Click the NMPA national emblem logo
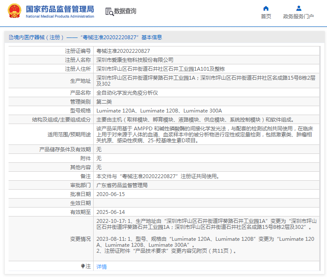The image size is (327, 277). click(x=14, y=11)
